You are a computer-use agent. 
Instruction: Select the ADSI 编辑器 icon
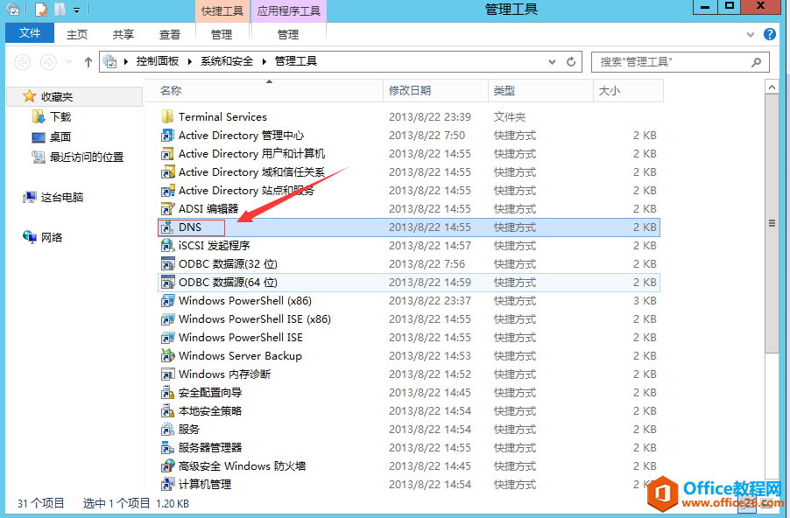167,209
